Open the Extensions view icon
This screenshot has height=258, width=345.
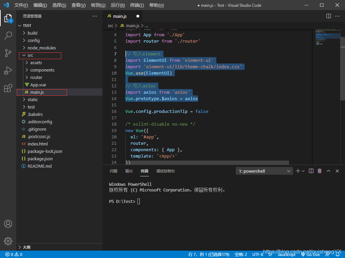8,88
